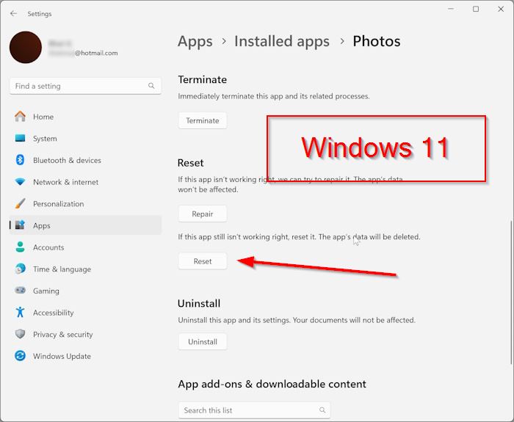Open Accessibility label
The width and height of the screenshot is (514, 422).
[x=53, y=313]
